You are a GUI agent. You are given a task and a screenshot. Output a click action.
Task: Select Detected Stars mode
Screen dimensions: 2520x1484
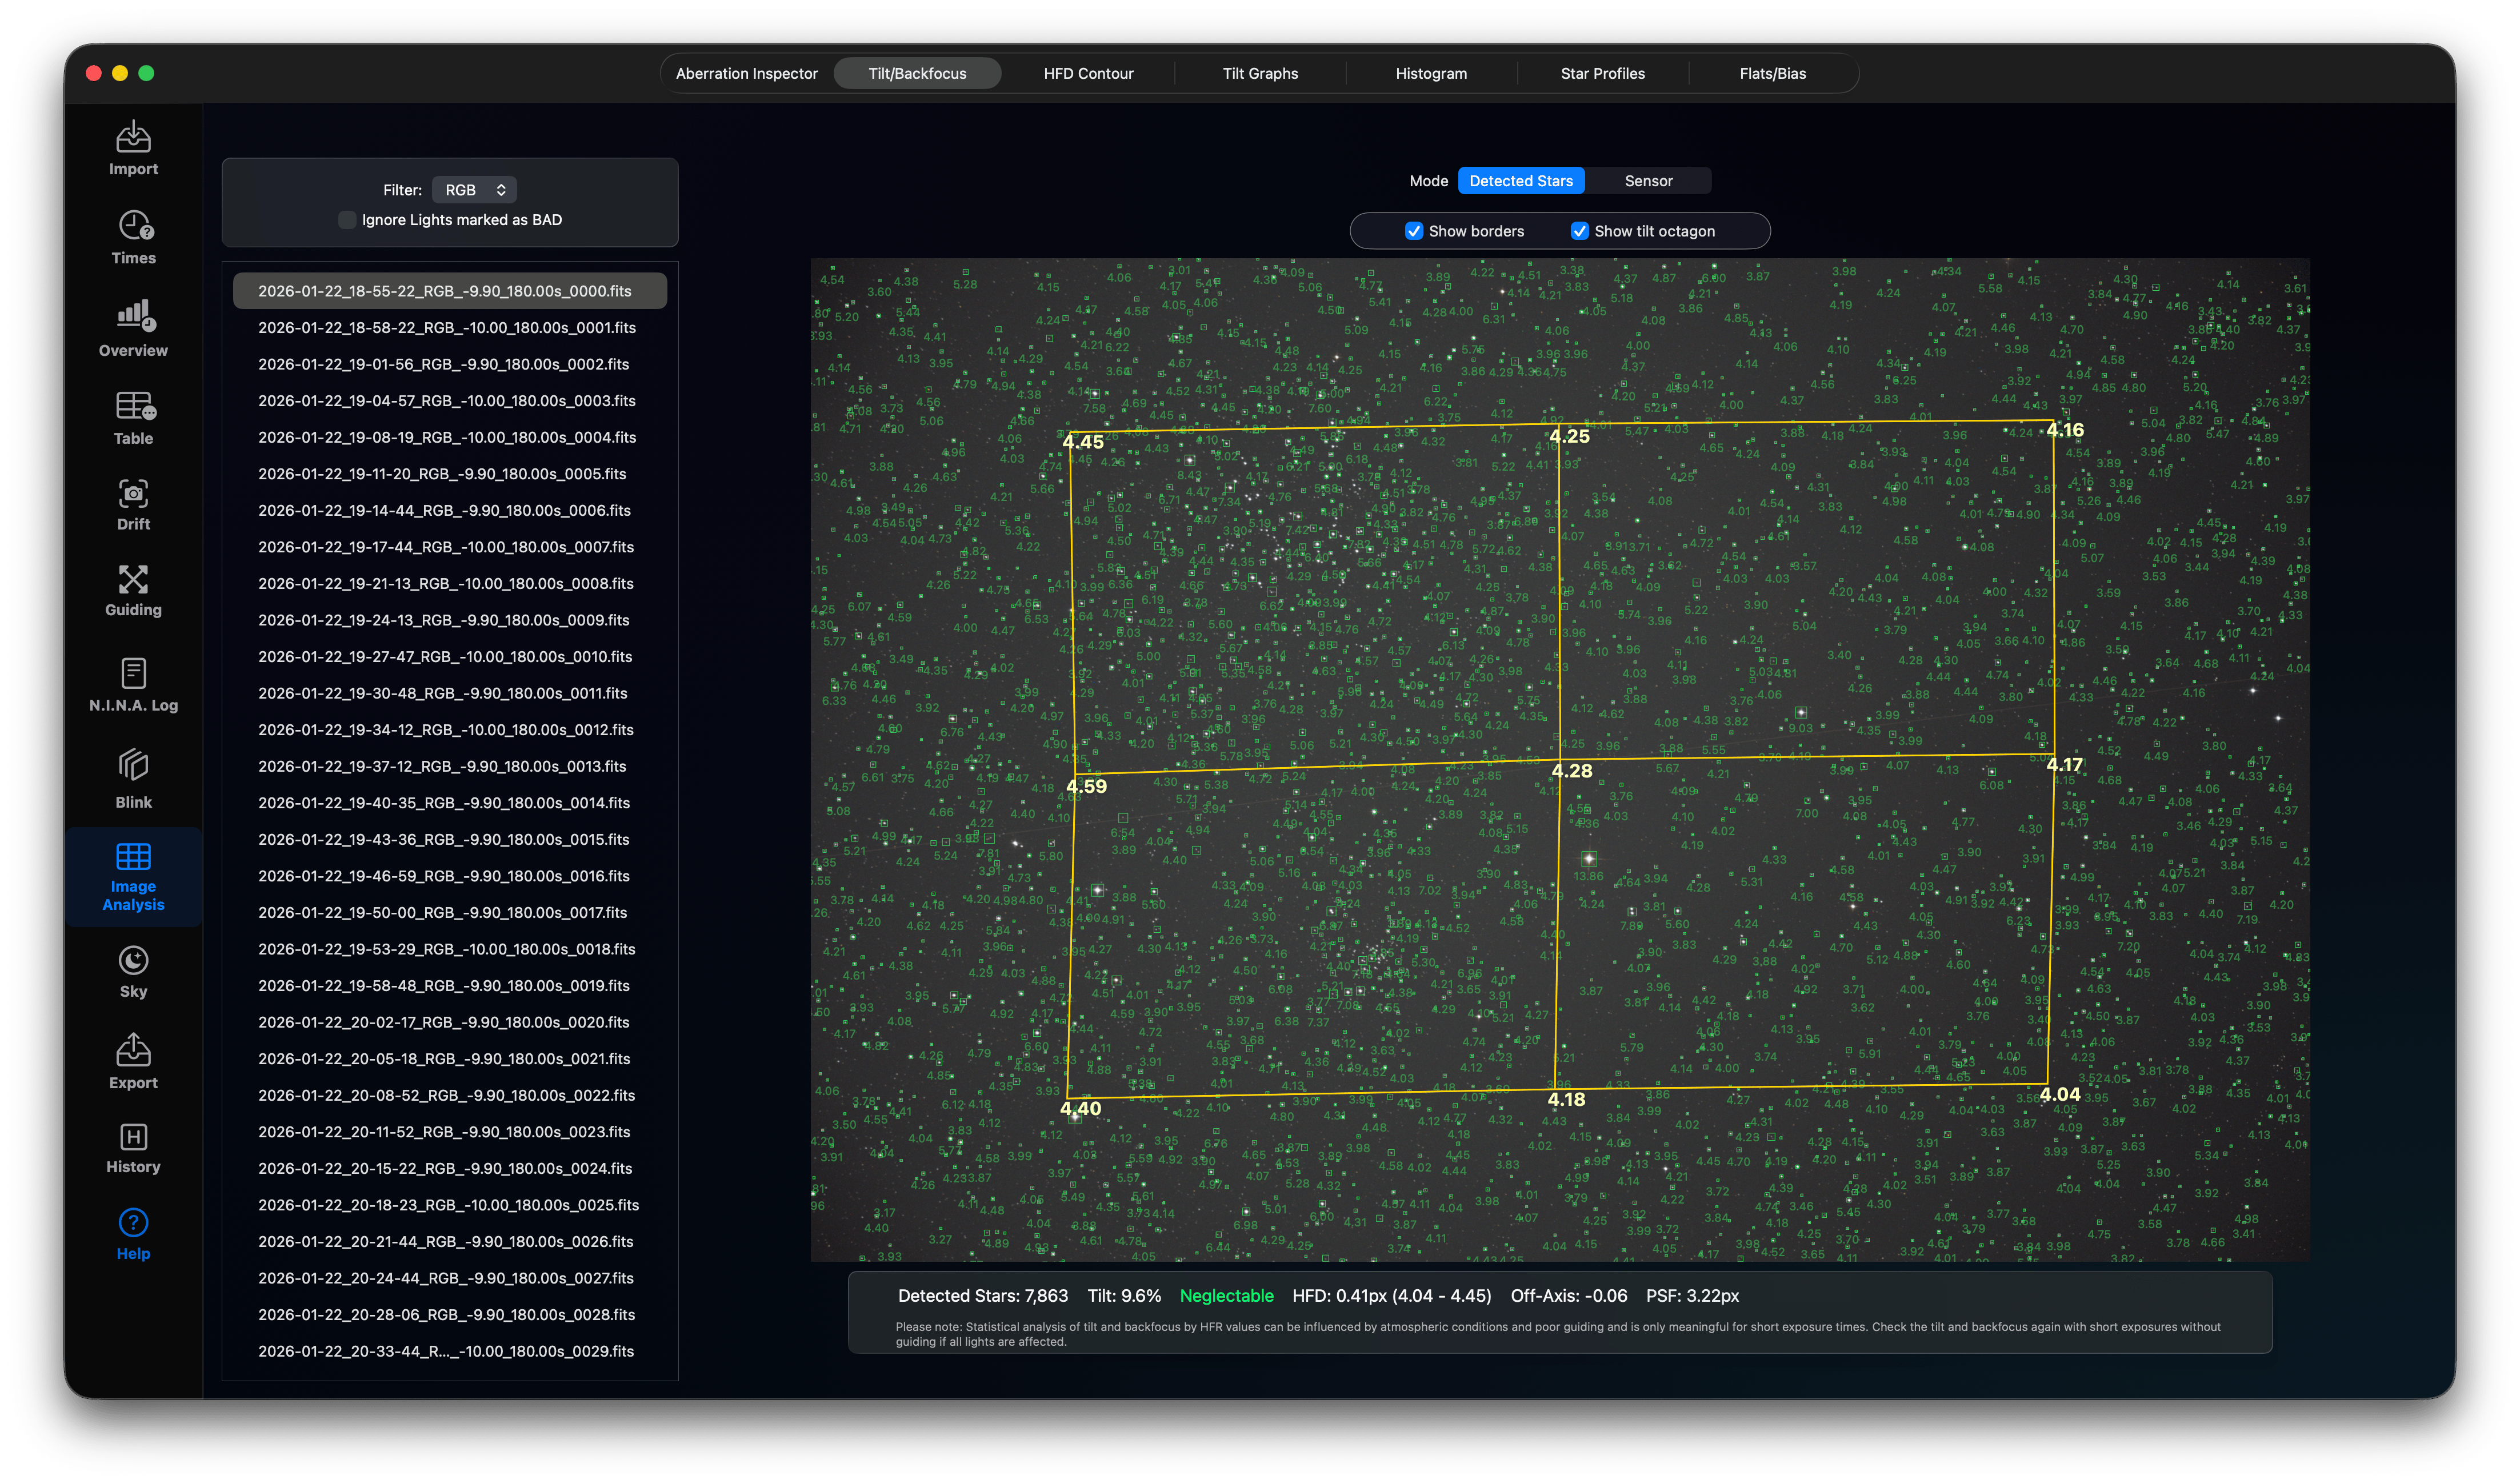(1521, 181)
